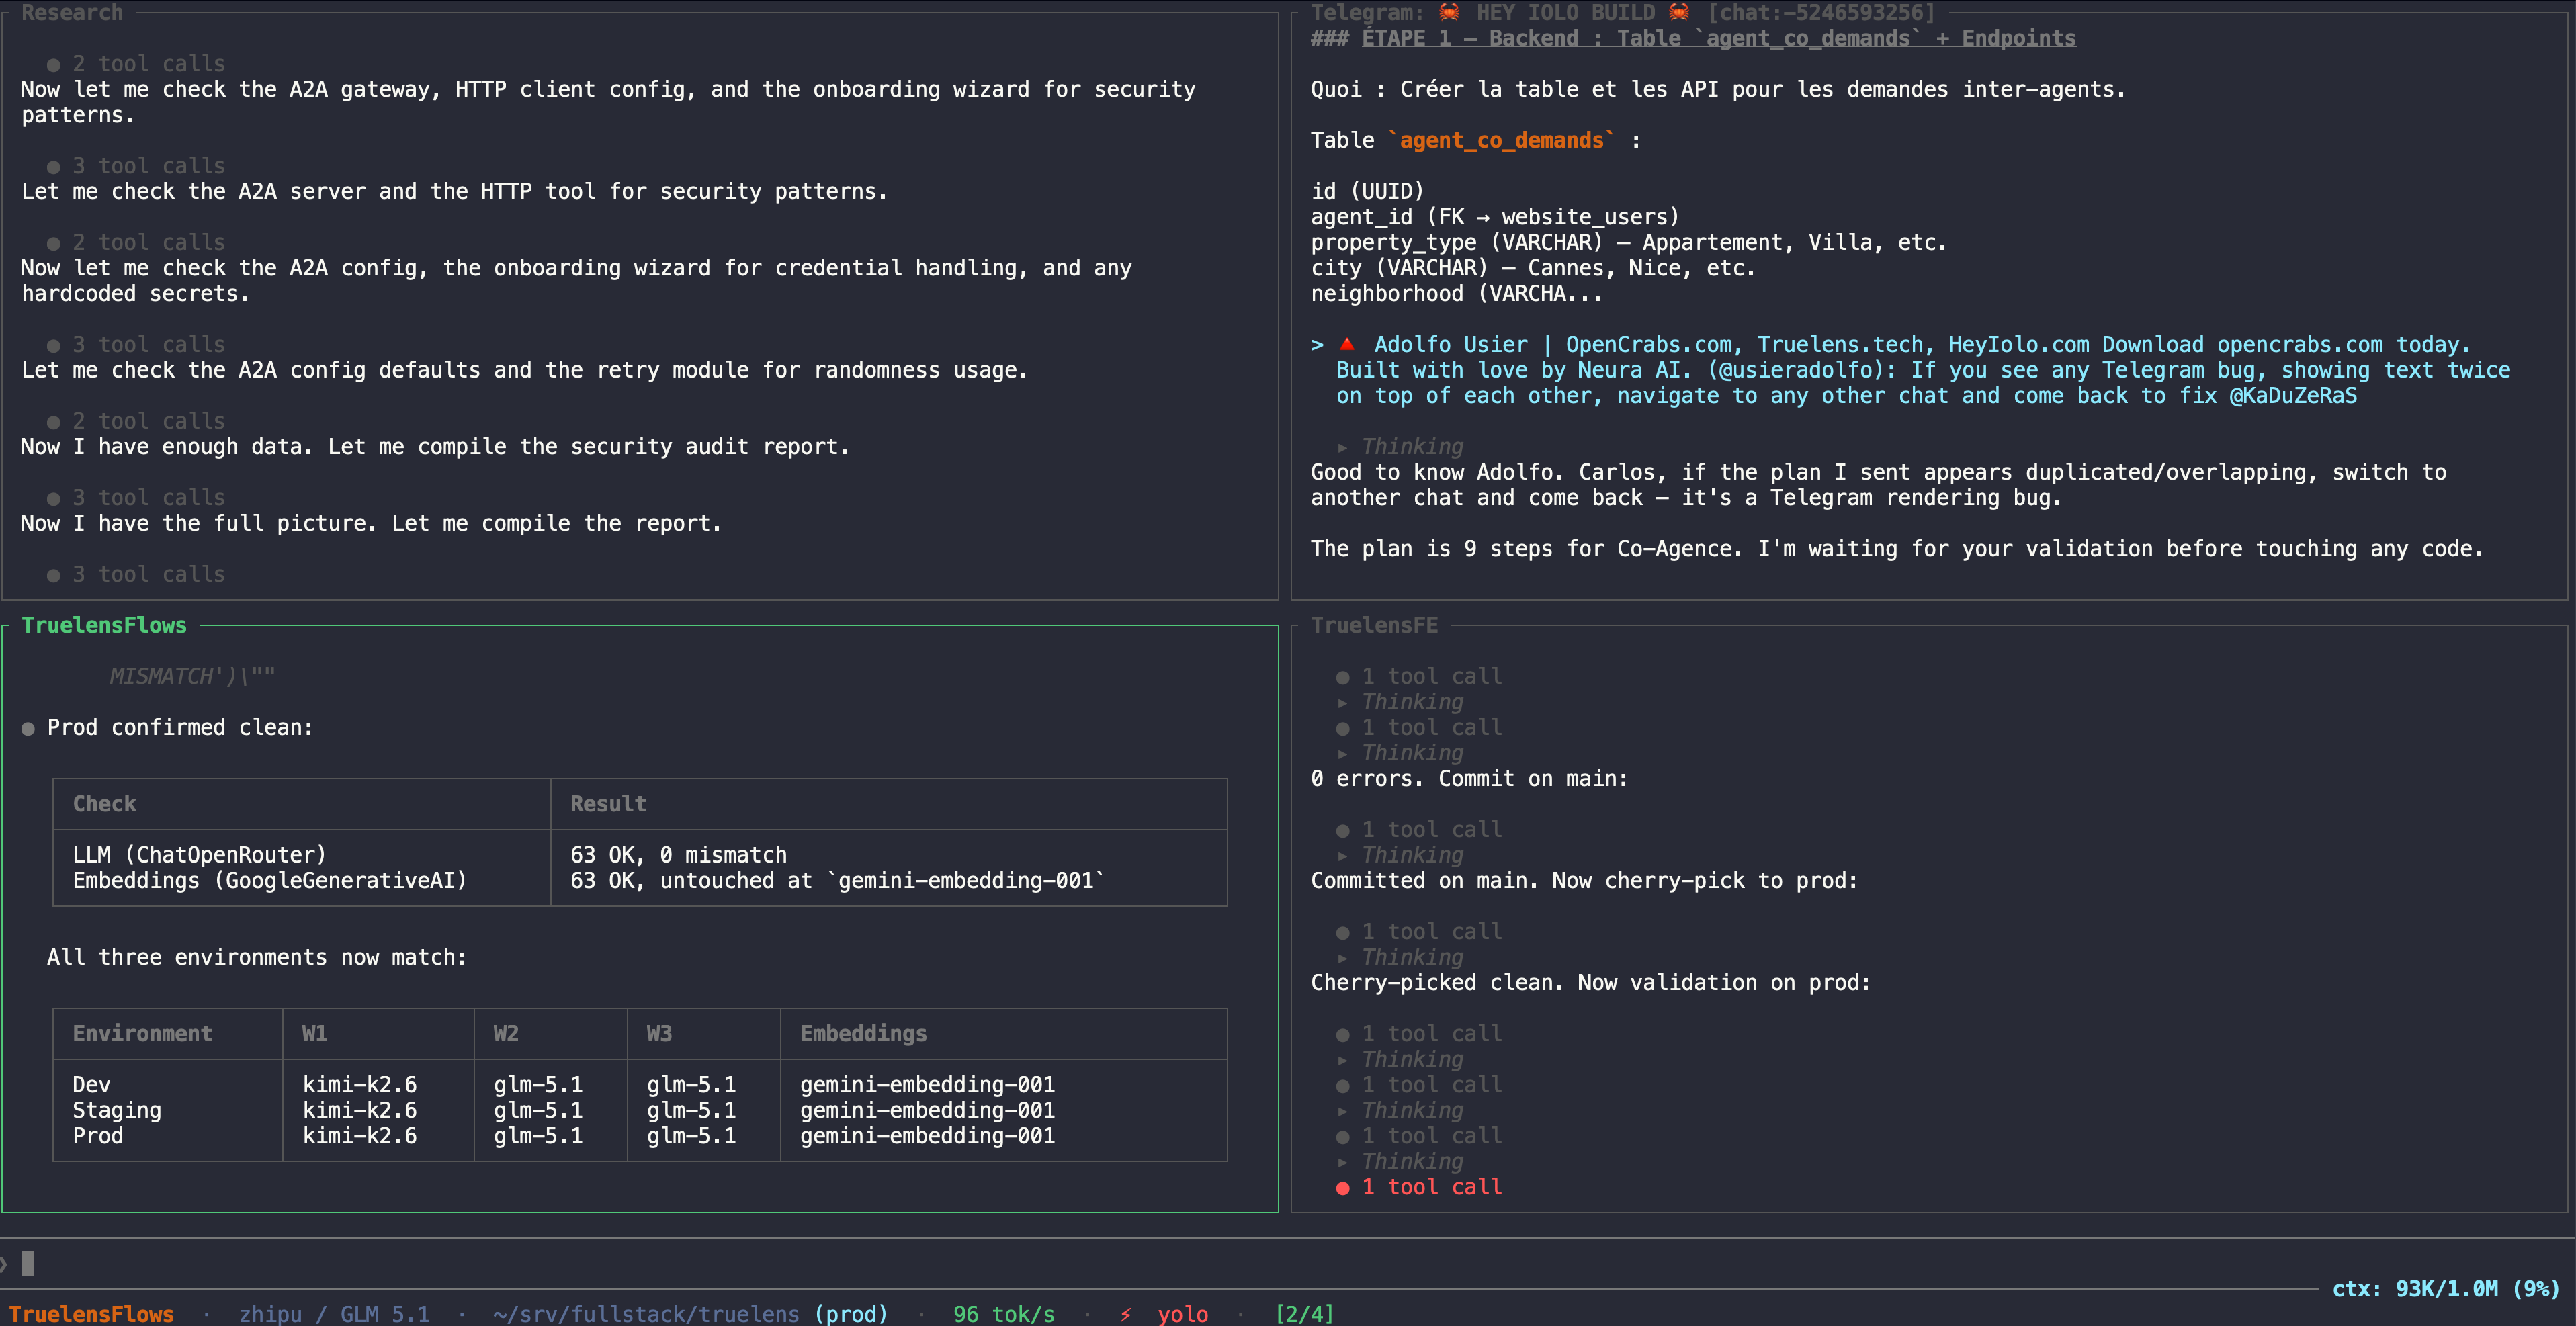Click the first crab emoji in Telegram title
Image resolution: width=2576 pixels, height=1326 pixels.
(x=1449, y=12)
